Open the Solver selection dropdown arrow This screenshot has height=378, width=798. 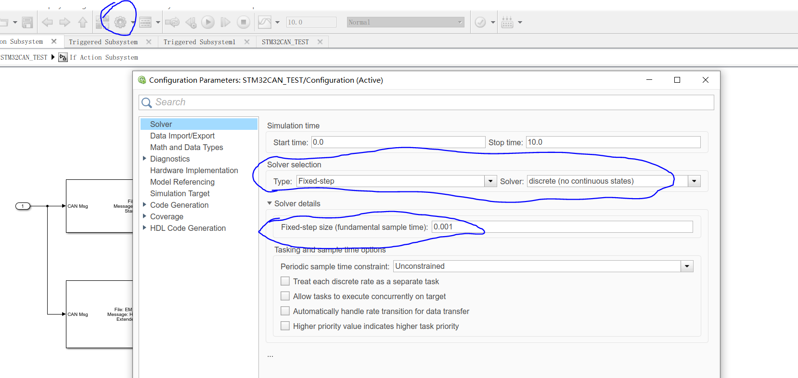pyautogui.click(x=694, y=181)
